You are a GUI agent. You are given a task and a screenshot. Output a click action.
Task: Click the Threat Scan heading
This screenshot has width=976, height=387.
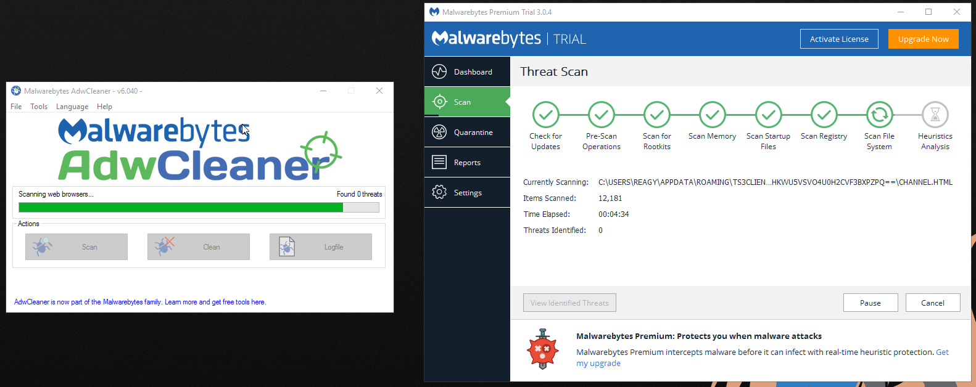tap(554, 71)
